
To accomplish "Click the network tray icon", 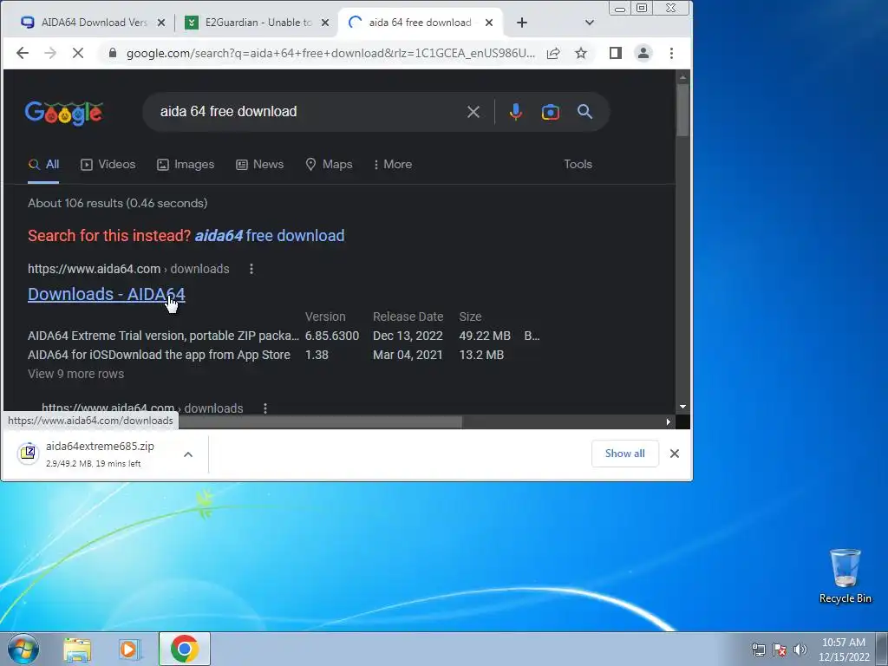I will pos(758,650).
